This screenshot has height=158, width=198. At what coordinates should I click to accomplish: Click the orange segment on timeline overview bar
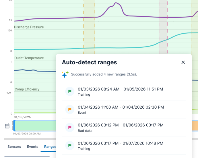tap(195, 126)
